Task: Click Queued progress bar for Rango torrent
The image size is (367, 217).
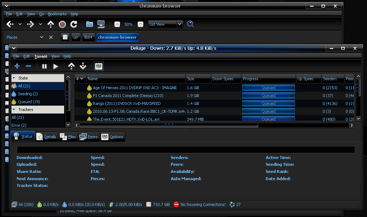Action: 268,103
